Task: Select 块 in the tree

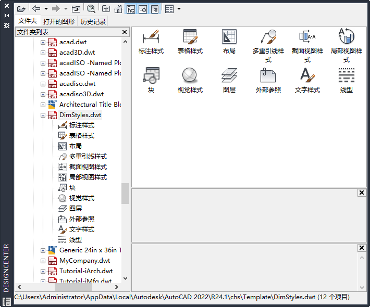Action: [x=72, y=188]
